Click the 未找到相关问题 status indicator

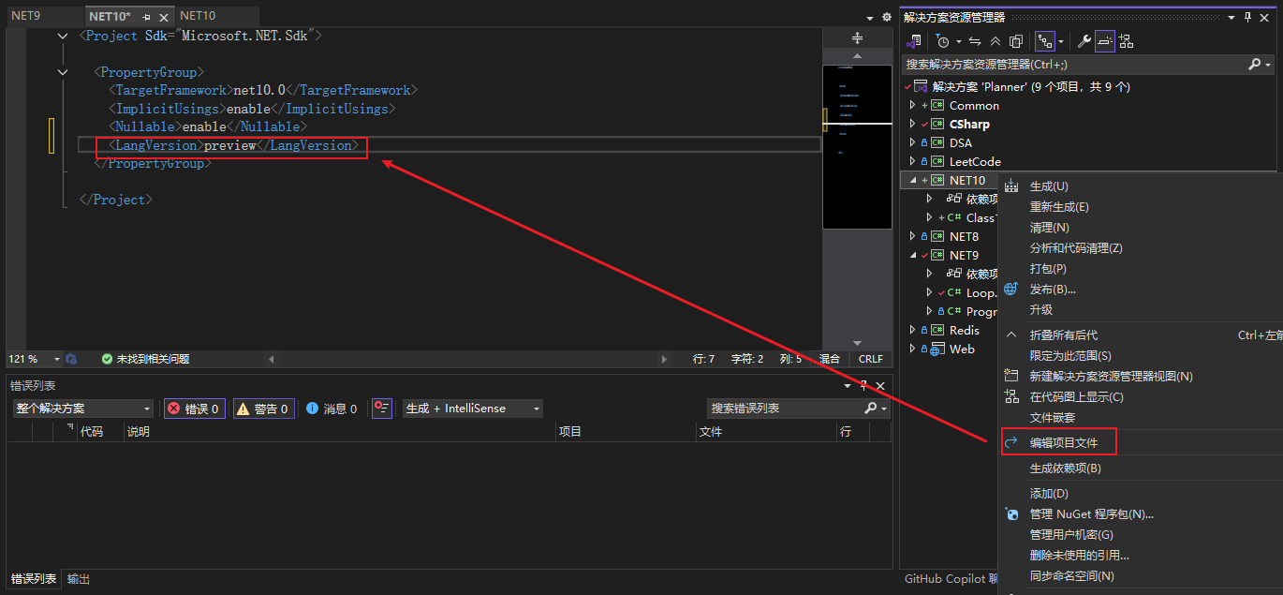tap(146, 359)
